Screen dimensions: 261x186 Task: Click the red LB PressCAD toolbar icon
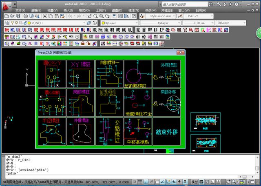pos(71,30)
